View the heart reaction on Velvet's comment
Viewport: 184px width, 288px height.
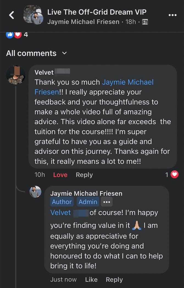[174, 175]
